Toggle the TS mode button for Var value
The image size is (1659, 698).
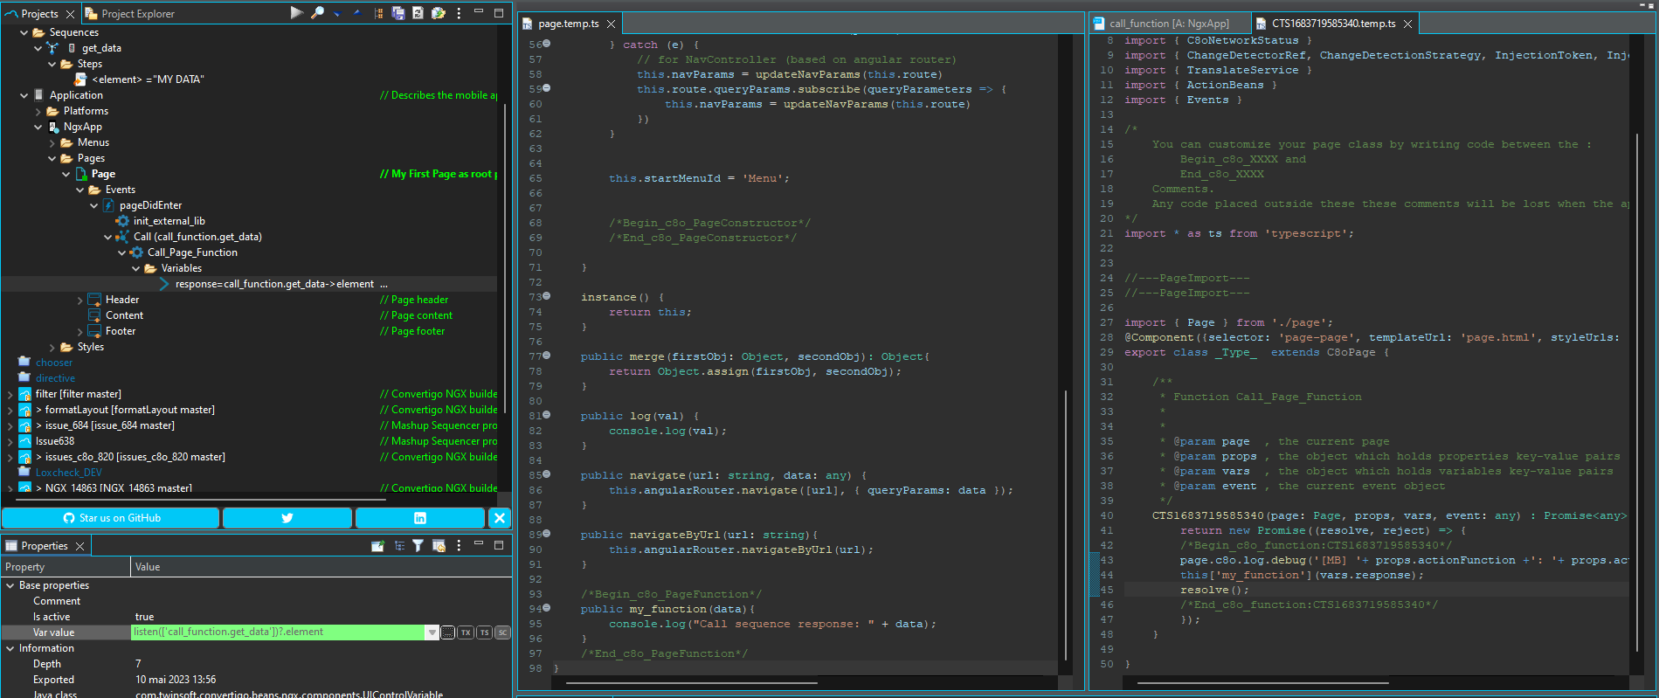click(484, 632)
